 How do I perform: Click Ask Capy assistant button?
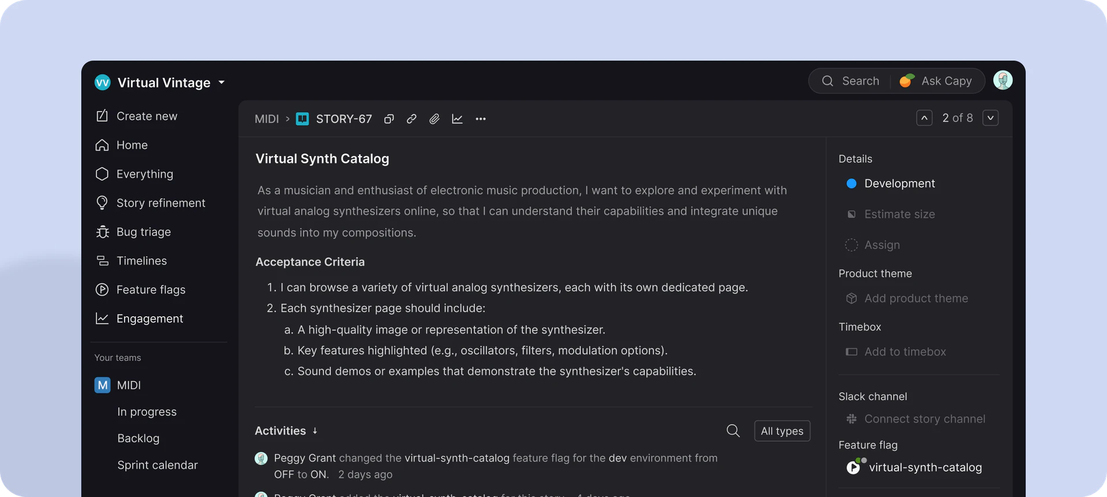point(937,81)
